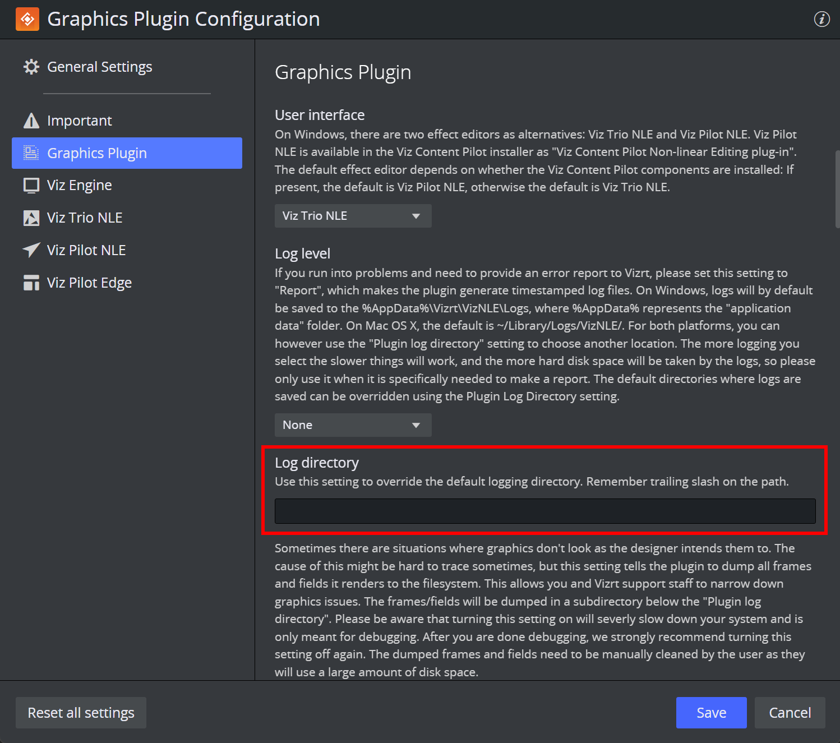Open the effect editor dropdown showing Viz Trio NLE

coord(353,216)
